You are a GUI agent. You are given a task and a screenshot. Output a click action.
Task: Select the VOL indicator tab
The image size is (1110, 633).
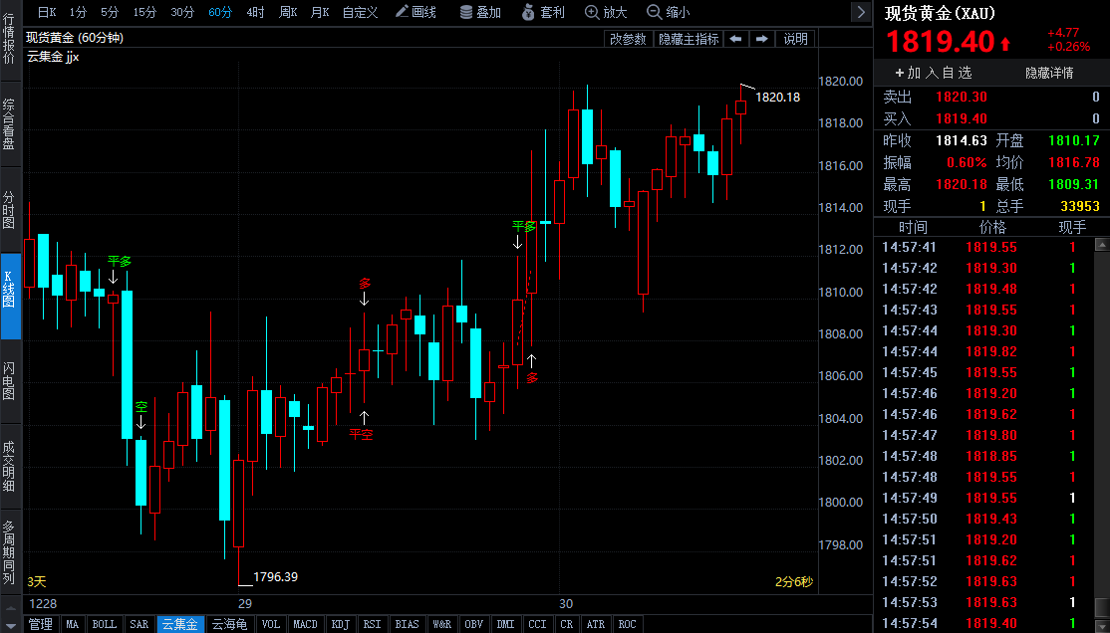coord(270,624)
